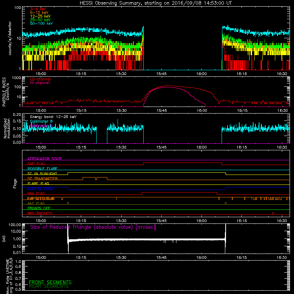Image resolution: width=294 pixels, height=294 pixels.
Task: Select the red LO channel legend label
Action: click(x=40, y=79)
